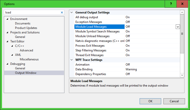Viewport: 190px width, 110px height.
Task: Collapse the Debugging tree node
Action: pos(7,64)
